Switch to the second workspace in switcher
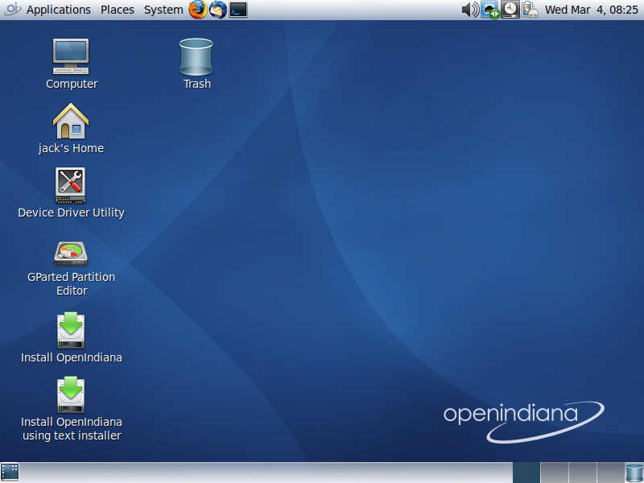644x483 pixels. 554,473
